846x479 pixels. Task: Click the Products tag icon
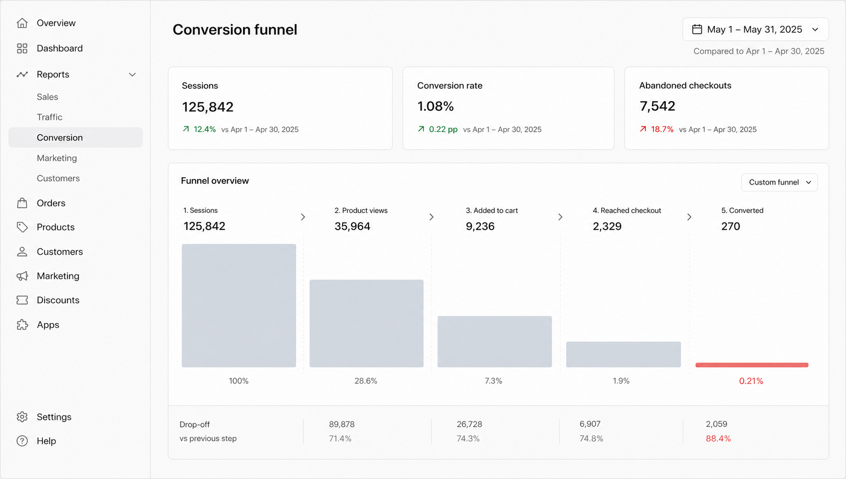click(22, 227)
